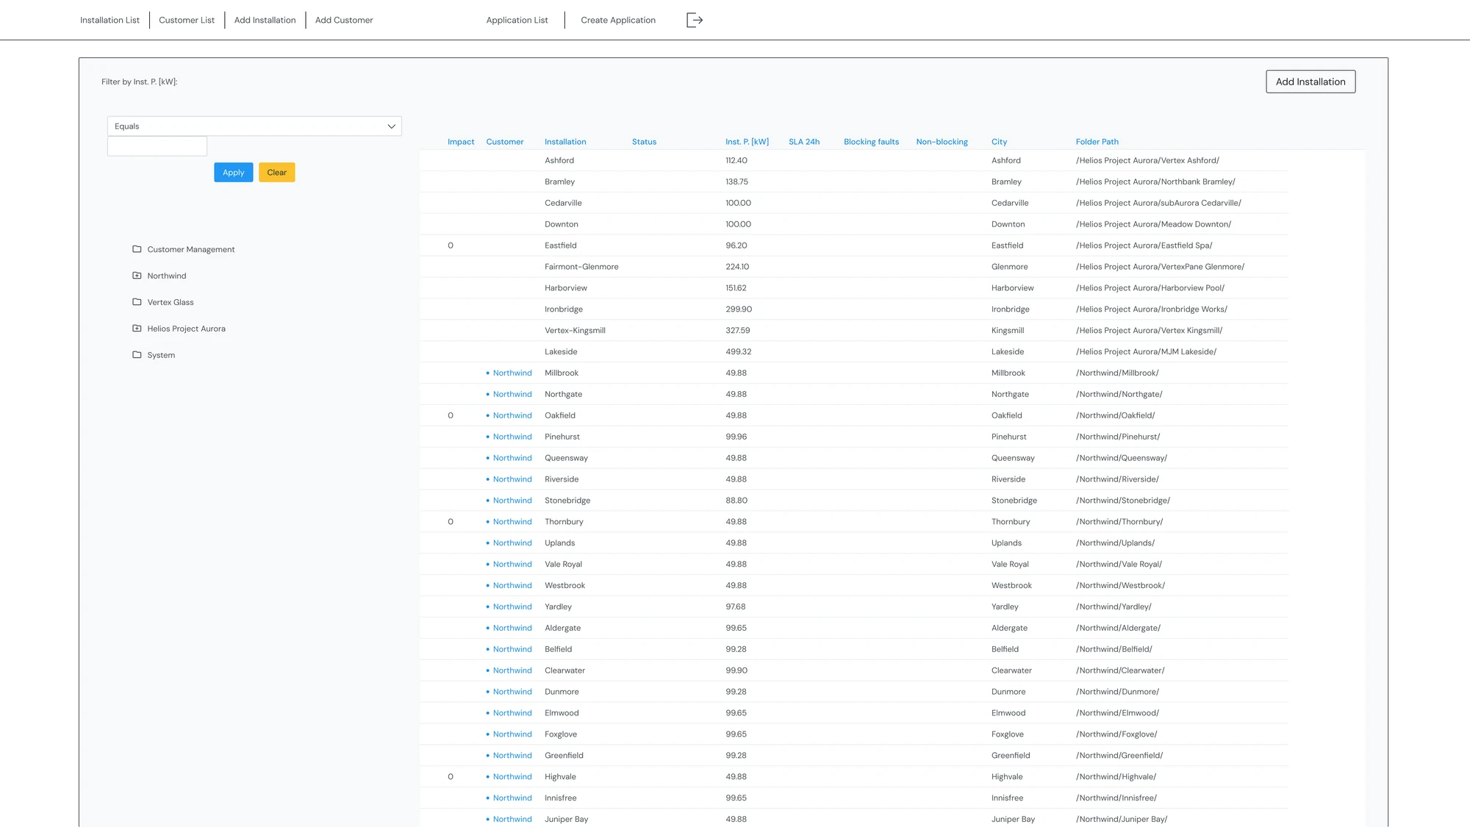
Task: Open Installation List in navigation
Action: click(x=110, y=20)
